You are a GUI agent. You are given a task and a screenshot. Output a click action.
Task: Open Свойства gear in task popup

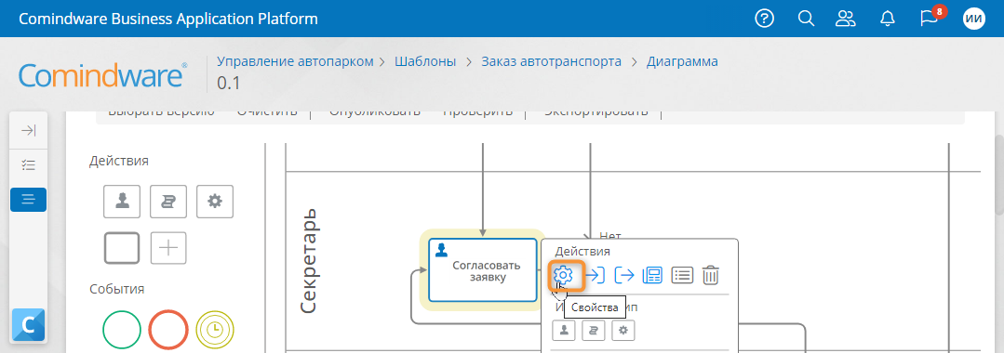tap(564, 276)
